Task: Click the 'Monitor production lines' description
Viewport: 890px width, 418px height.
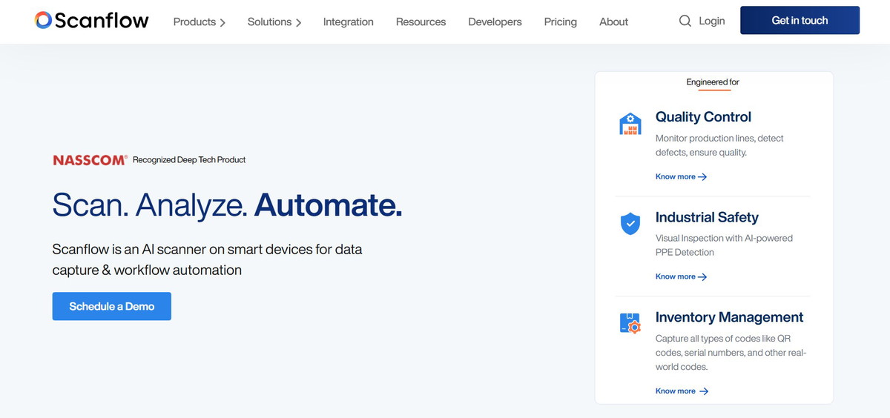Action: (719, 145)
